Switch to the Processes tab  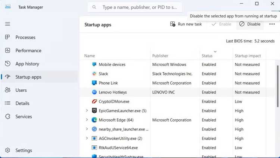click(x=25, y=37)
